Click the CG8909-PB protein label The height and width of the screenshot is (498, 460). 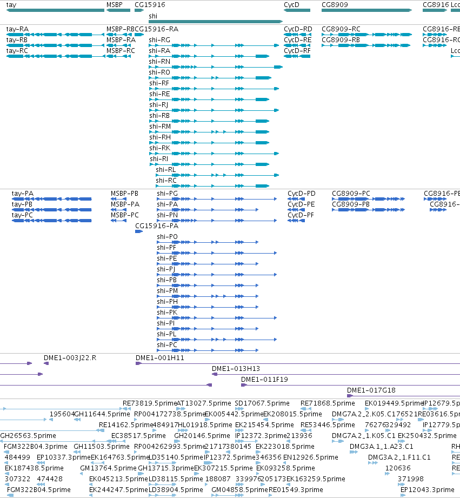coord(351,204)
